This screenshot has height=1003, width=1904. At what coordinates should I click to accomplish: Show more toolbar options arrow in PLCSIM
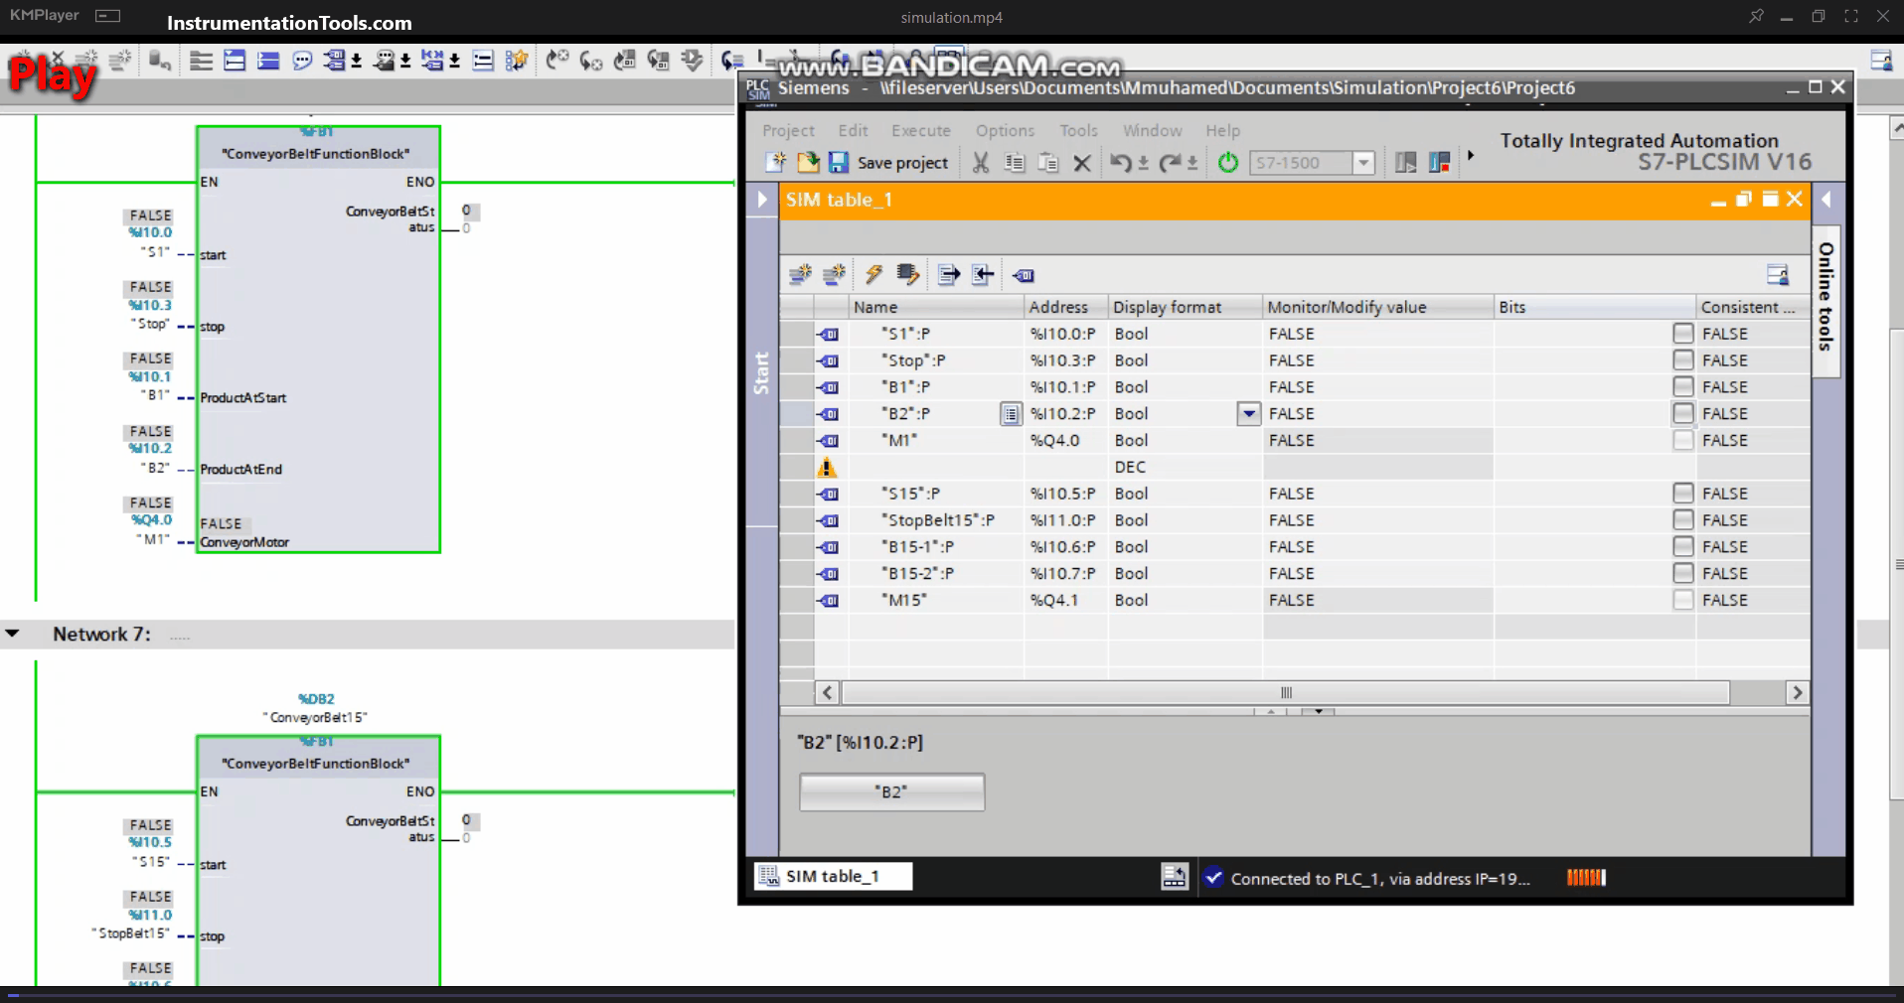[x=1471, y=156]
